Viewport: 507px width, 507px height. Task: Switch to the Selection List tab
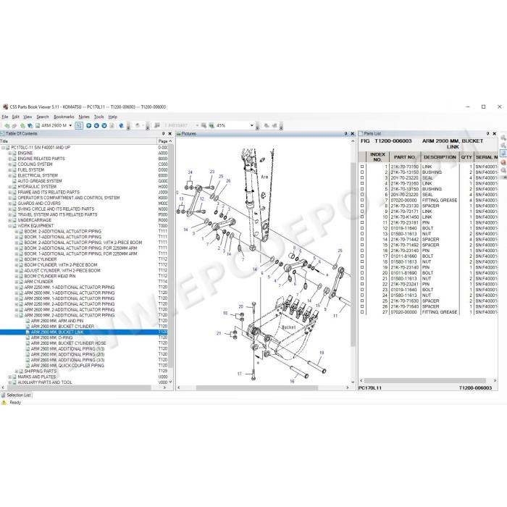pyautogui.click(x=16, y=395)
